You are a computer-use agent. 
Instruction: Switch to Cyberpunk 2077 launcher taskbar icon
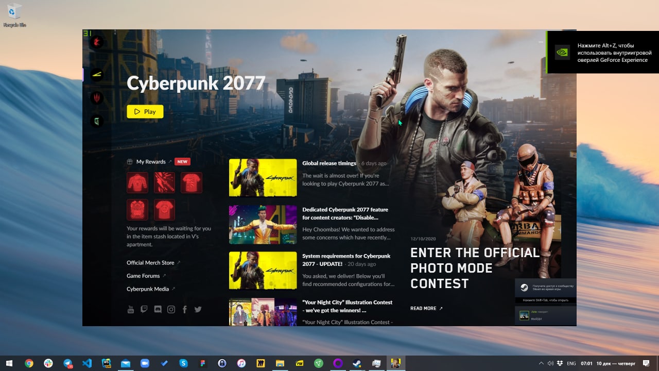(x=396, y=363)
